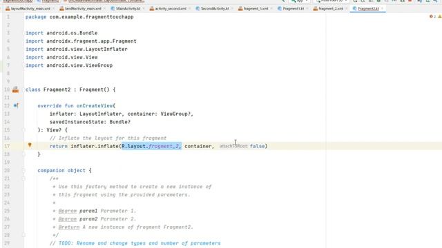Viewport: 442px width, 248px height.
Task: Click the XML icon on activity_second.xml tab
Action: click(x=152, y=9)
